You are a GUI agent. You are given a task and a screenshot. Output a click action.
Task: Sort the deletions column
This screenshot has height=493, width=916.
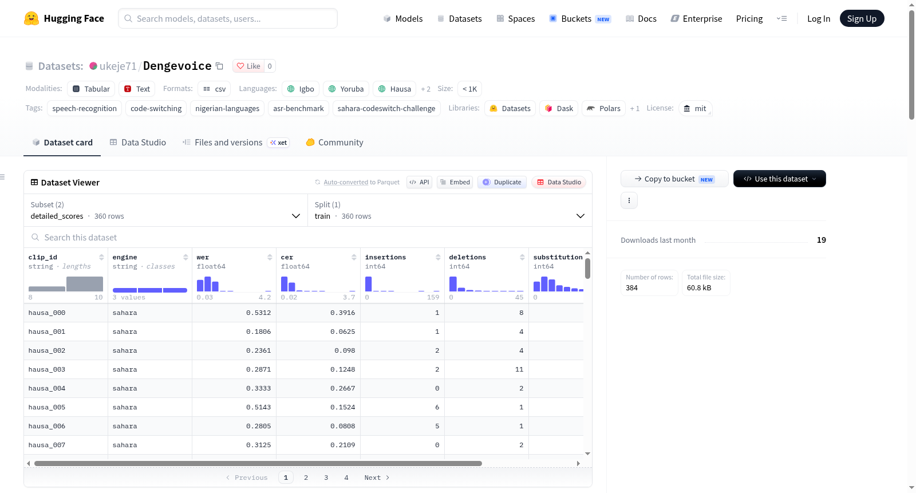pyautogui.click(x=522, y=257)
